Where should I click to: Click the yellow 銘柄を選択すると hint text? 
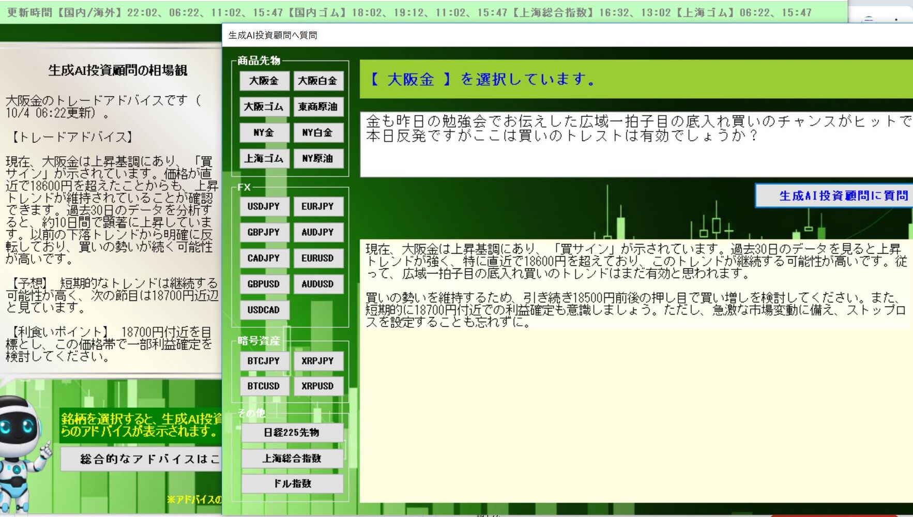[x=141, y=425]
